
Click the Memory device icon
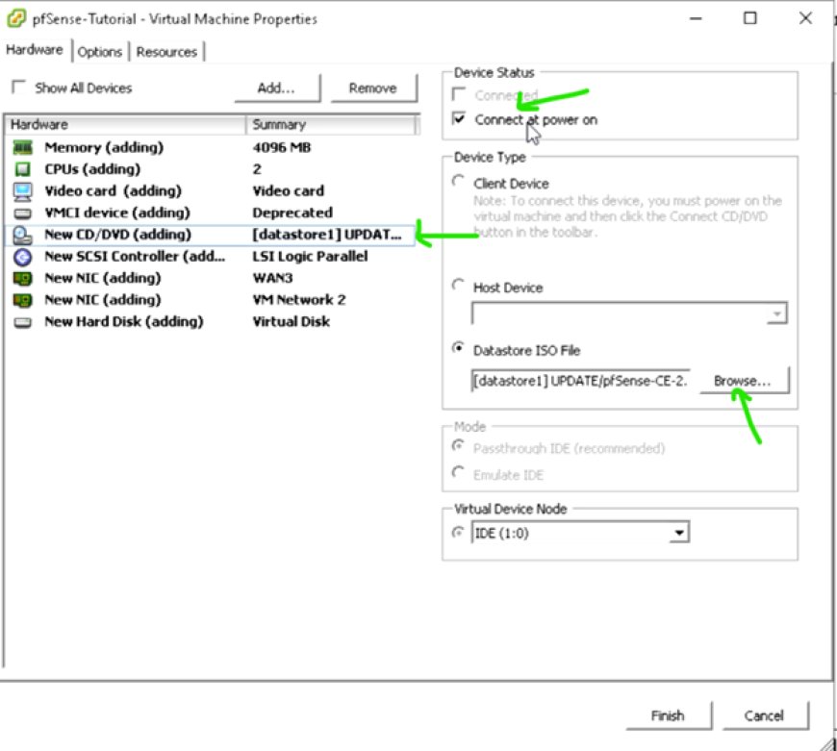(22, 147)
